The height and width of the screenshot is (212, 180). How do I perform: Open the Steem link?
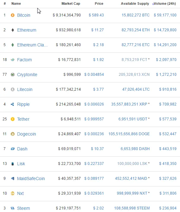[23, 208]
